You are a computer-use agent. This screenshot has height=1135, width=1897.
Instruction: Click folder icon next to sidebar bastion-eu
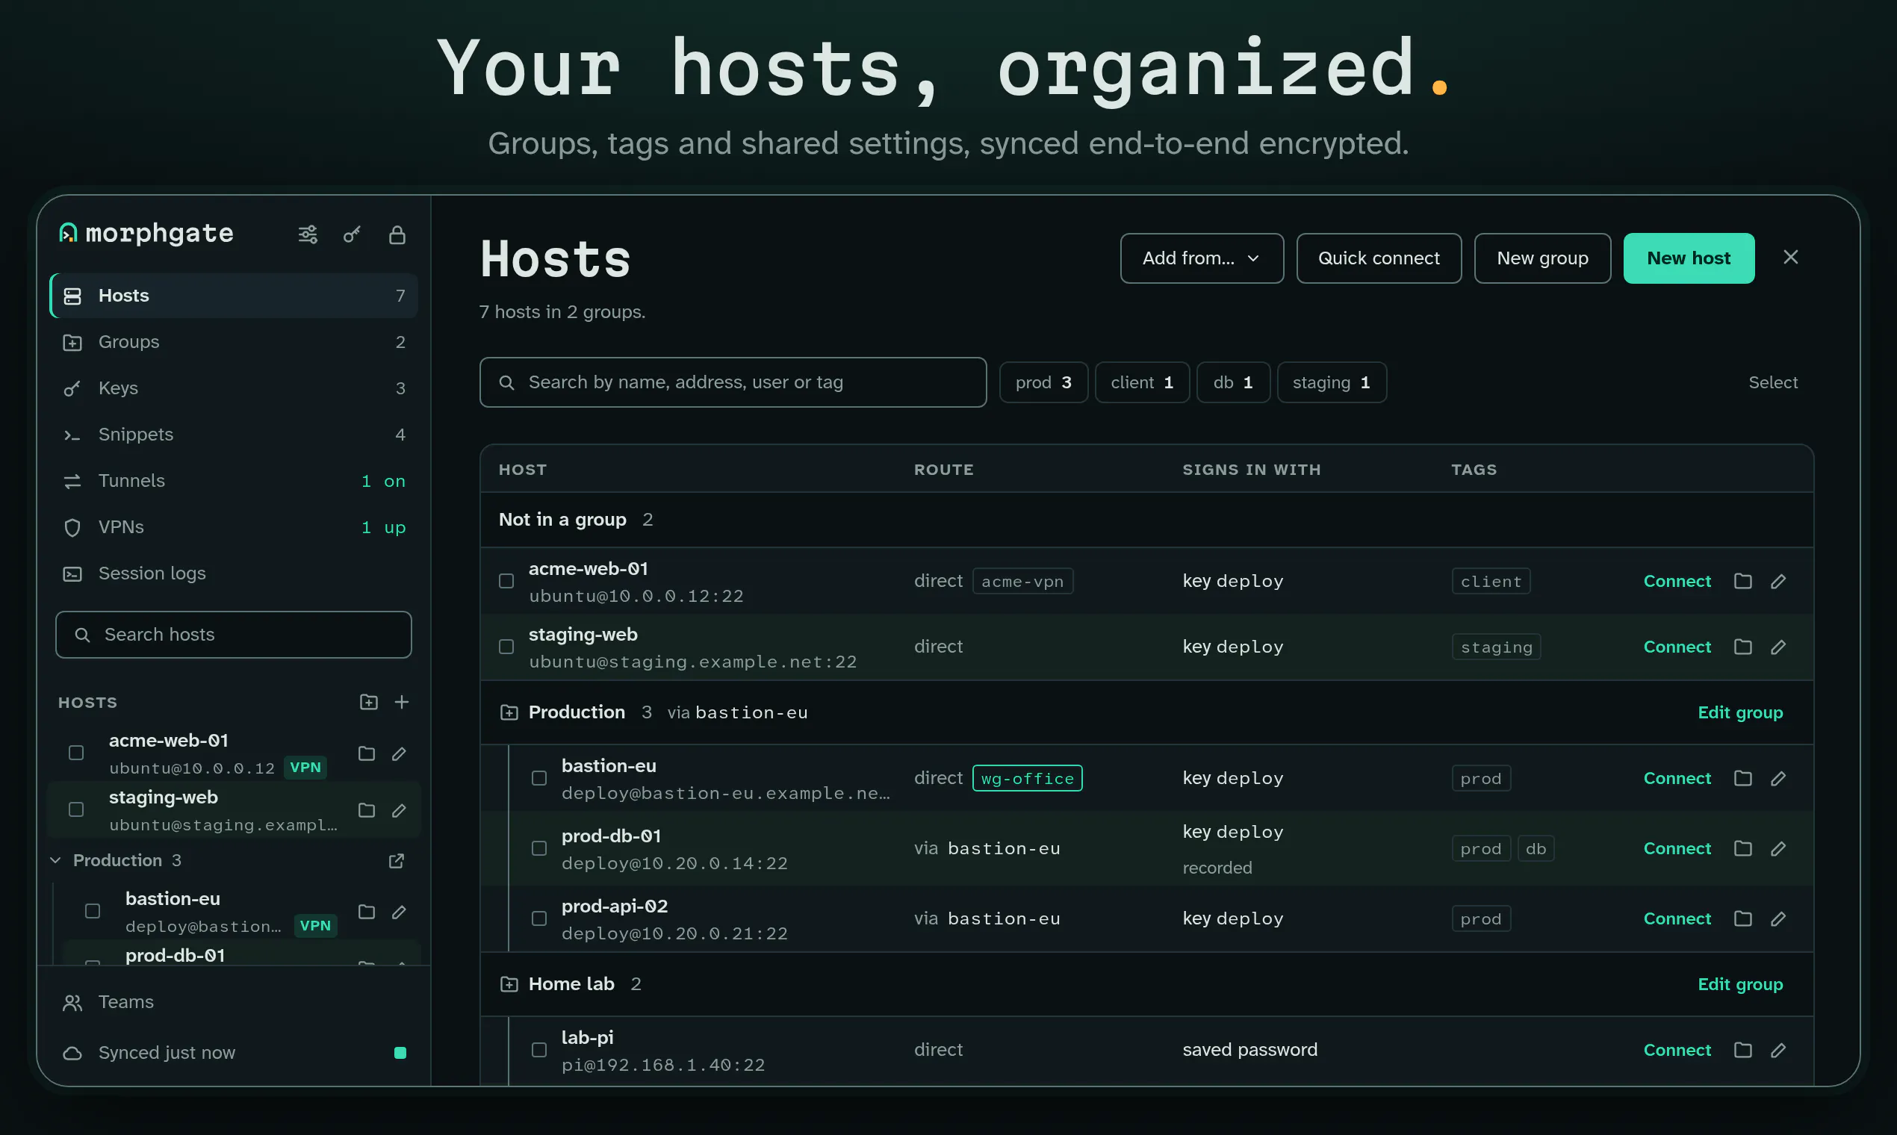coord(367,912)
